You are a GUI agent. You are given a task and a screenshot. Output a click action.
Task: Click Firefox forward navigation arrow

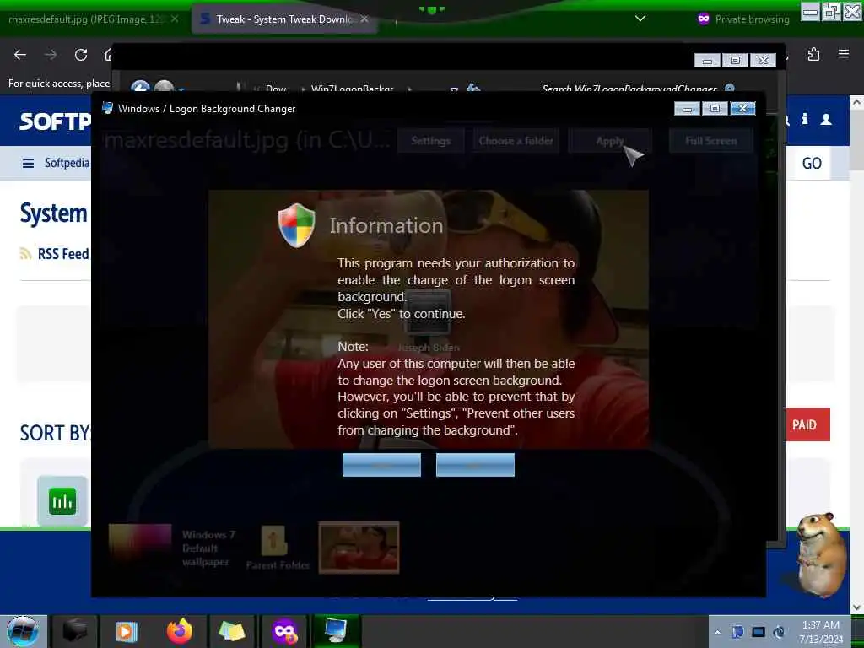coord(51,55)
